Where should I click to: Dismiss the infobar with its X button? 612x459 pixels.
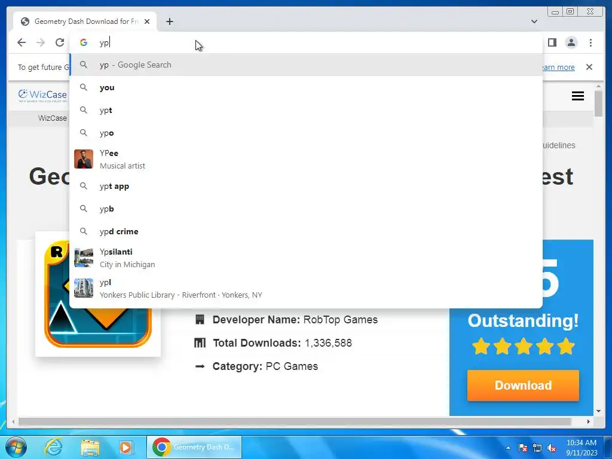coord(589,67)
